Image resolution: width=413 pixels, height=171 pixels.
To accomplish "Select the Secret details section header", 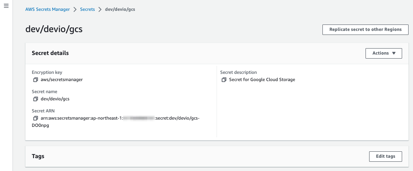I will click(50, 53).
